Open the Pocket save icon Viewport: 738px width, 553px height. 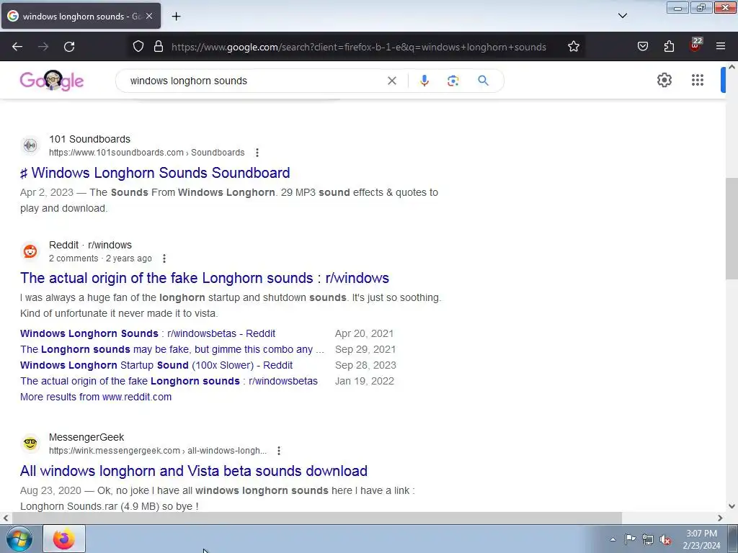(643, 47)
